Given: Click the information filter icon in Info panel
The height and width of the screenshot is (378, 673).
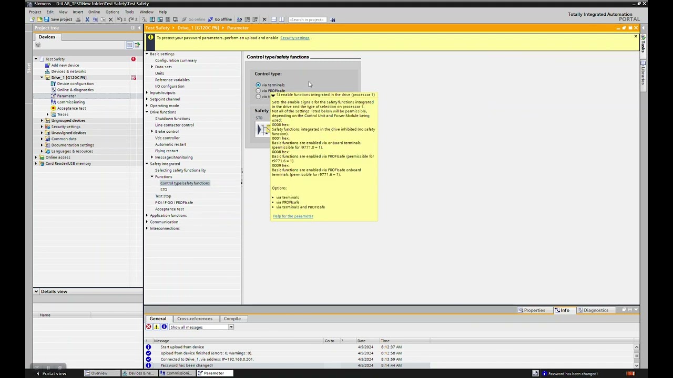Looking at the screenshot, I should [164, 327].
